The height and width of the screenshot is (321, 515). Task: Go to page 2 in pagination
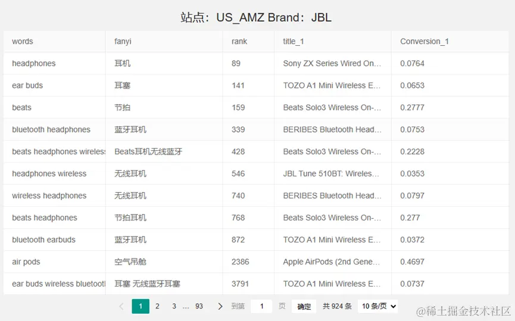coord(157,307)
